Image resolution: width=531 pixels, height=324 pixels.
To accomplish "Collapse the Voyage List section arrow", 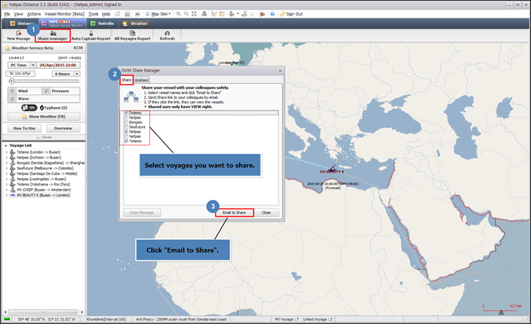I will tap(6, 145).
